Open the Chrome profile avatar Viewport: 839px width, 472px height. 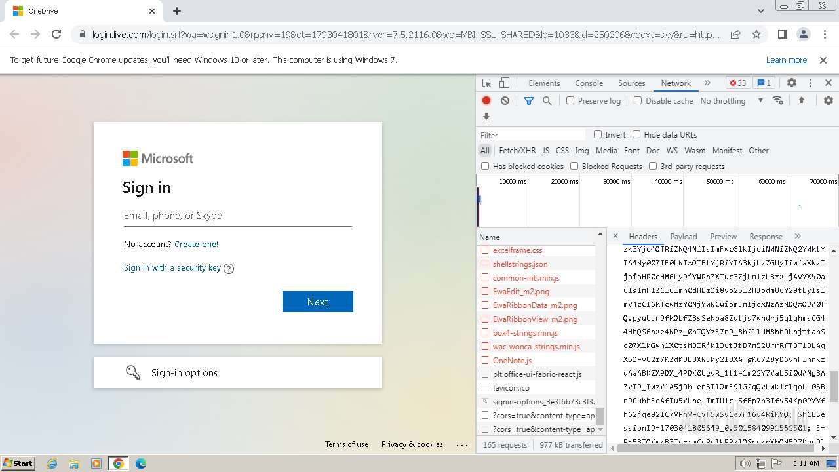(804, 34)
